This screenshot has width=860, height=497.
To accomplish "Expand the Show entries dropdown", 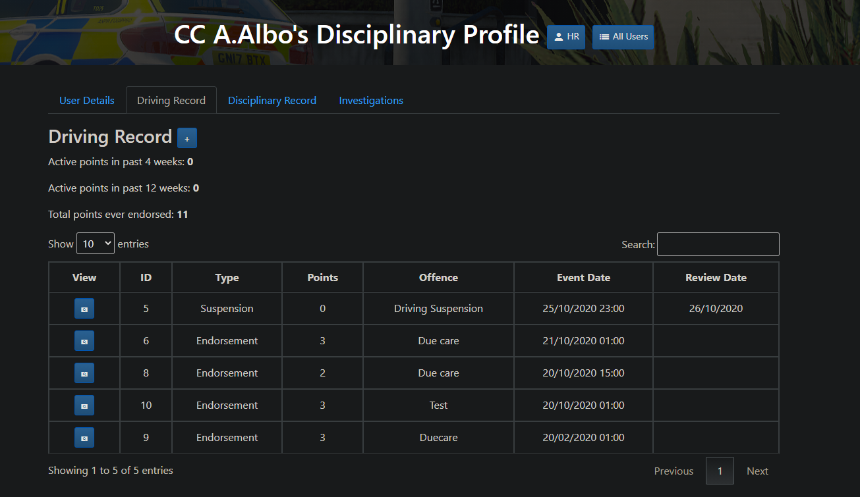I will pos(96,244).
